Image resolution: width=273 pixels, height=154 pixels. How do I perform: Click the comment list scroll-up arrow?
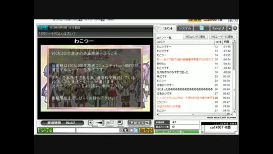click(x=234, y=41)
